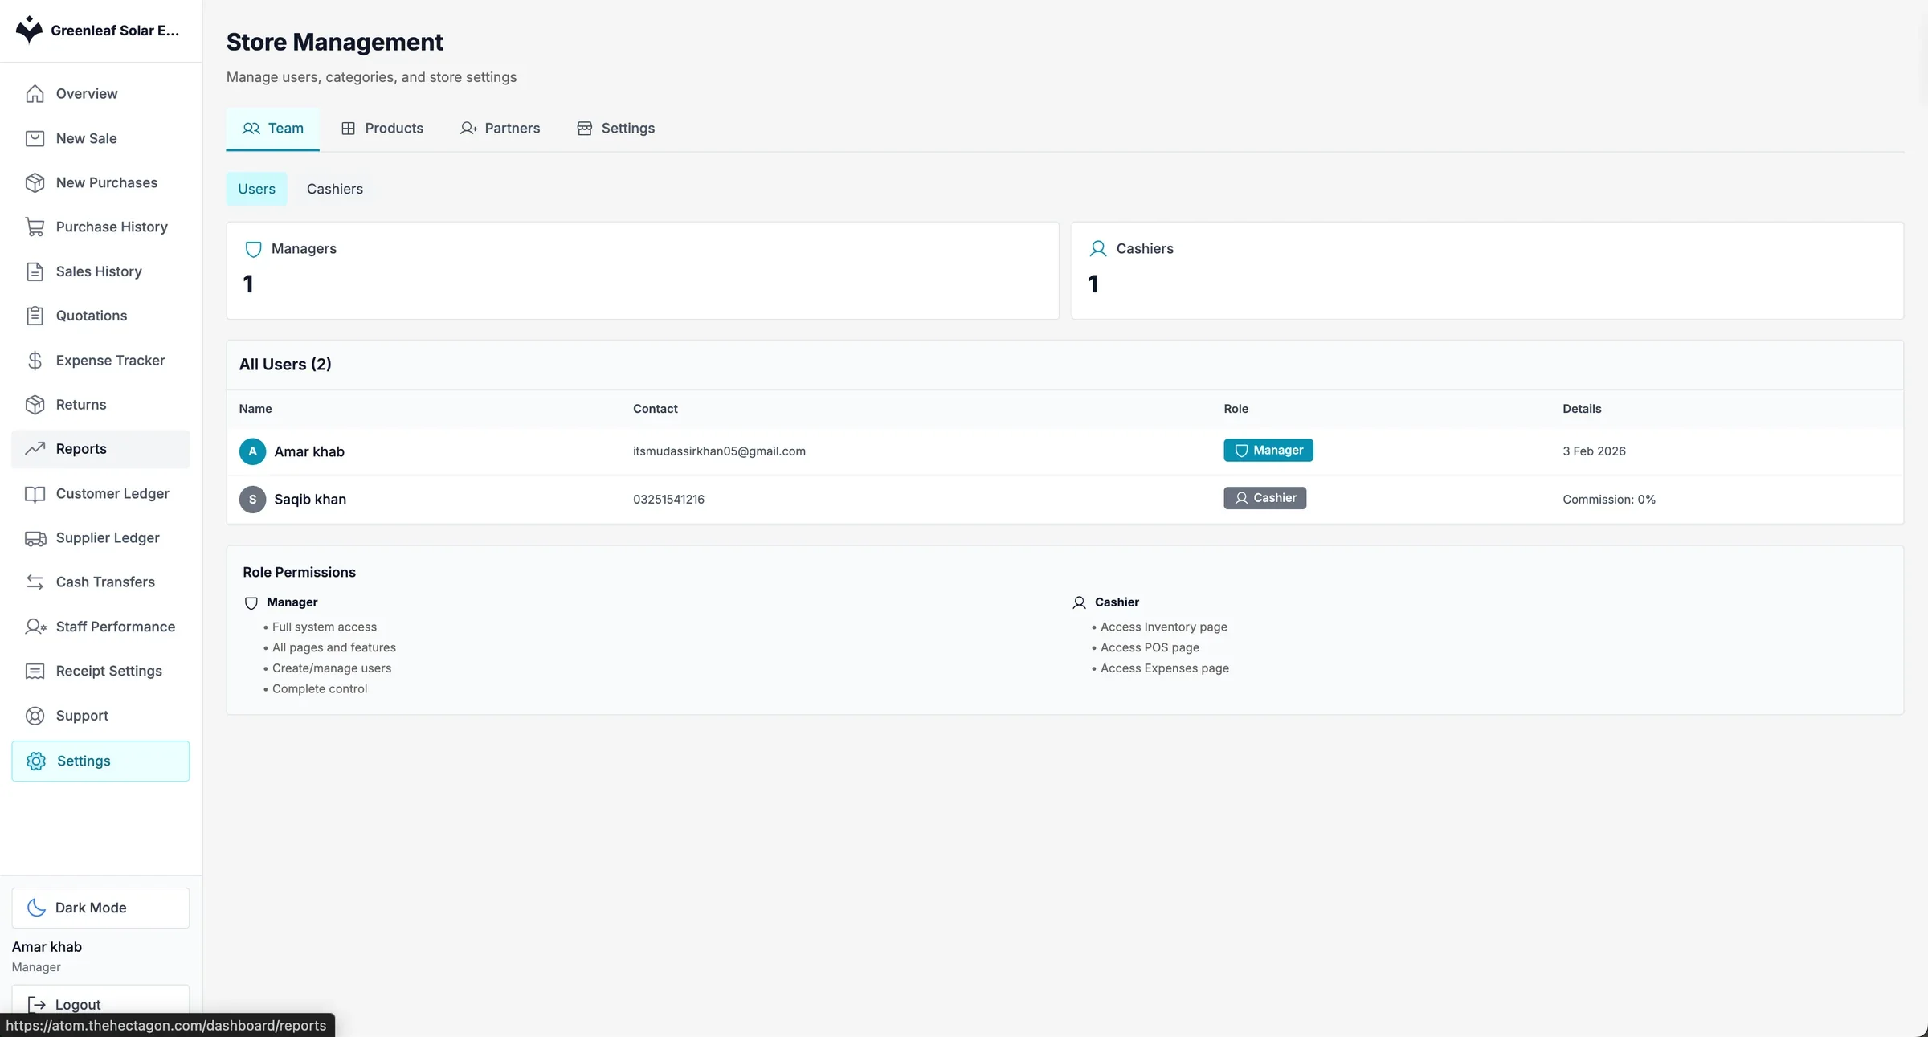
Task: Click the Expense Tracker dollar icon
Action: [35, 361]
